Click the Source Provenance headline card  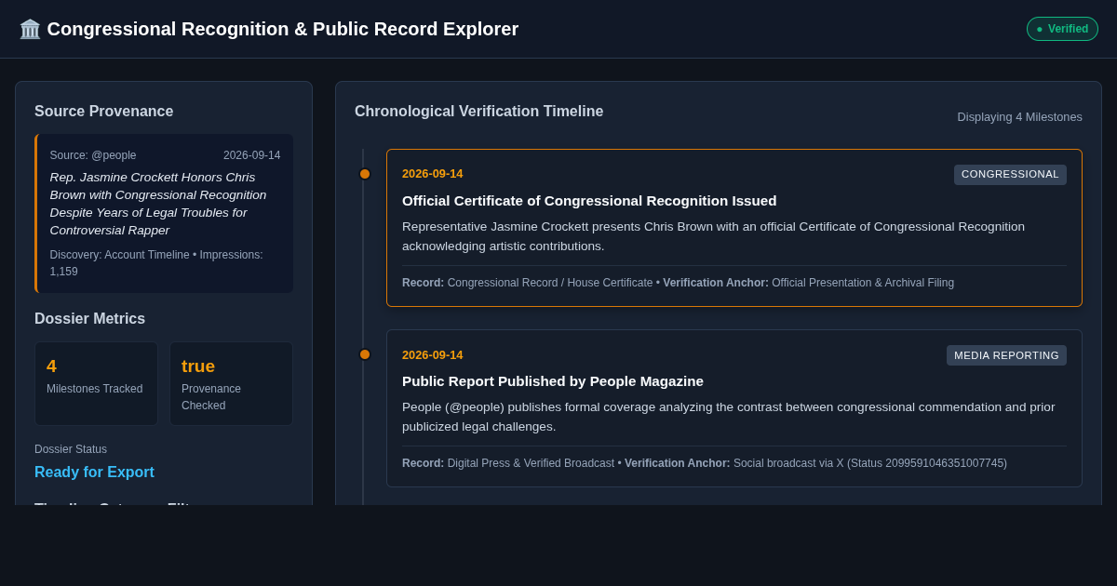[x=164, y=213]
